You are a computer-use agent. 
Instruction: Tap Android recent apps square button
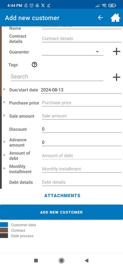click(36, 260)
